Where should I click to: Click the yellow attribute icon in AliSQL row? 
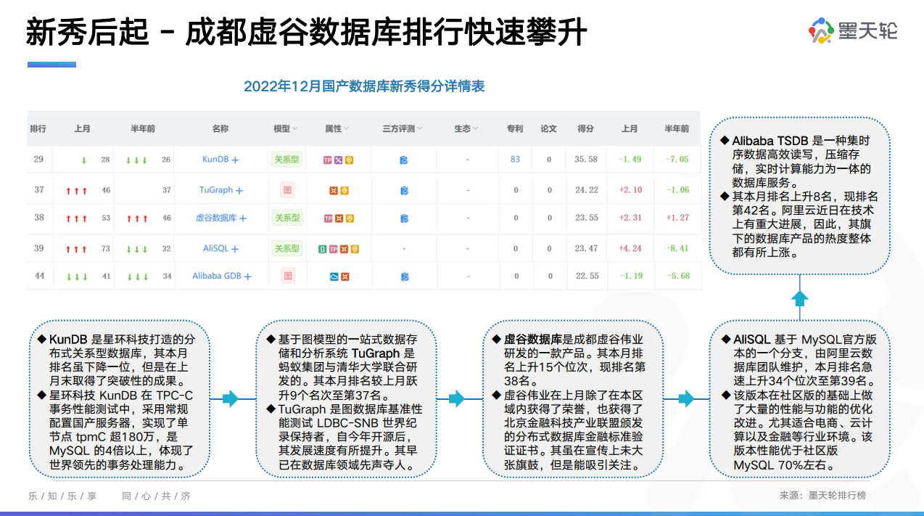[x=355, y=249]
